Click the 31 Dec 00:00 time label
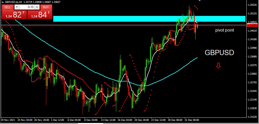Viewport: 259px width, 124px height. pyautogui.click(x=192, y=120)
